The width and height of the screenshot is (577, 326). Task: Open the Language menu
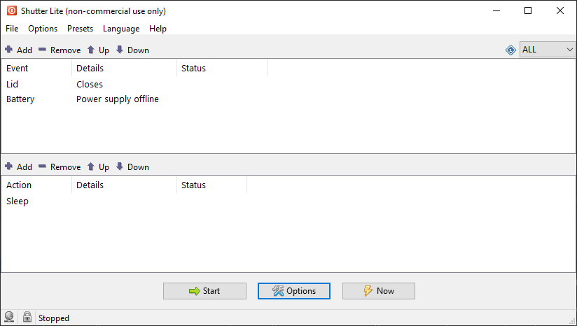point(121,29)
